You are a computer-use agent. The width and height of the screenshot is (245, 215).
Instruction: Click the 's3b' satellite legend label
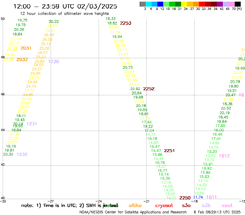pos(206,205)
